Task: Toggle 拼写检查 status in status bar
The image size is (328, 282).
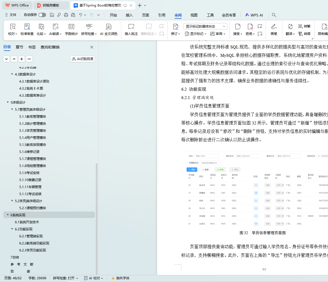Action: 65,278
